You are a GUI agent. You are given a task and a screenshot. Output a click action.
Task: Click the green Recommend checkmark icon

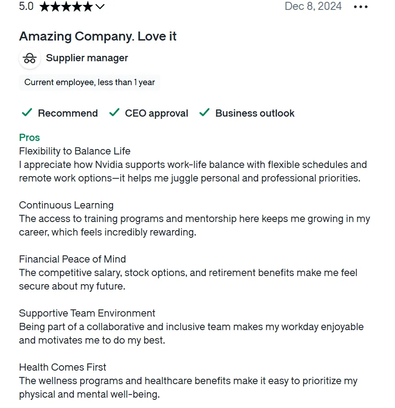pos(27,113)
